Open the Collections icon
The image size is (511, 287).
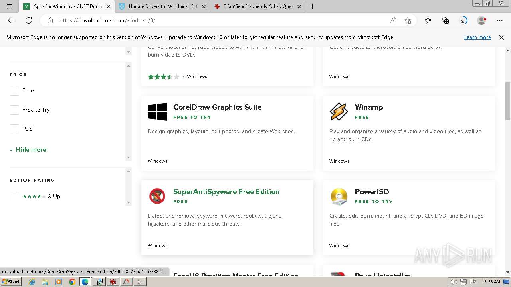446,20
